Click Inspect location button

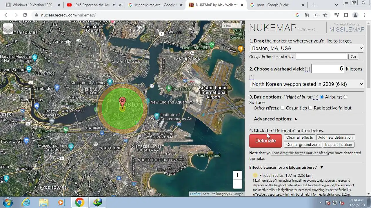[x=339, y=144]
